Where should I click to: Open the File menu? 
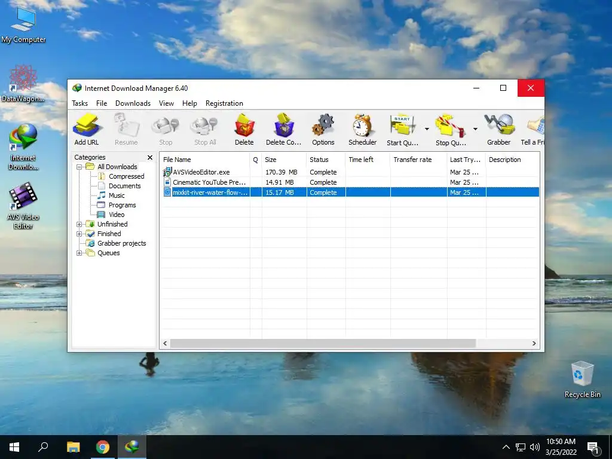tap(102, 103)
